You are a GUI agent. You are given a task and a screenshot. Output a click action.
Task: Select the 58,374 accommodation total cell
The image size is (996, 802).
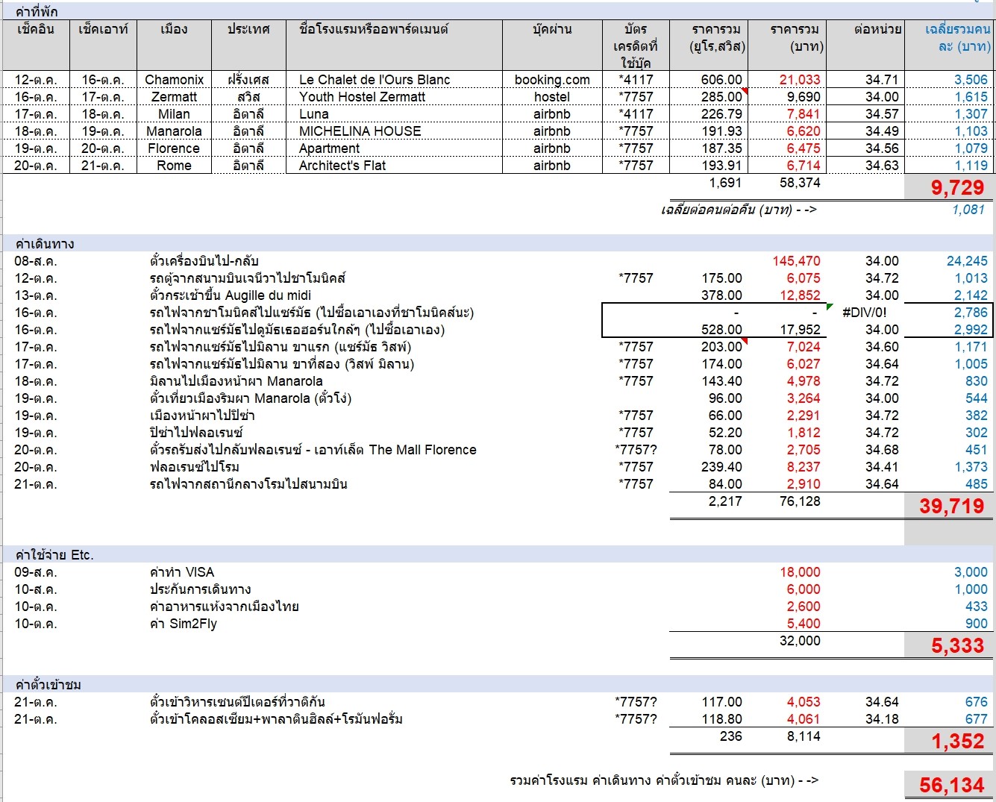[786, 183]
